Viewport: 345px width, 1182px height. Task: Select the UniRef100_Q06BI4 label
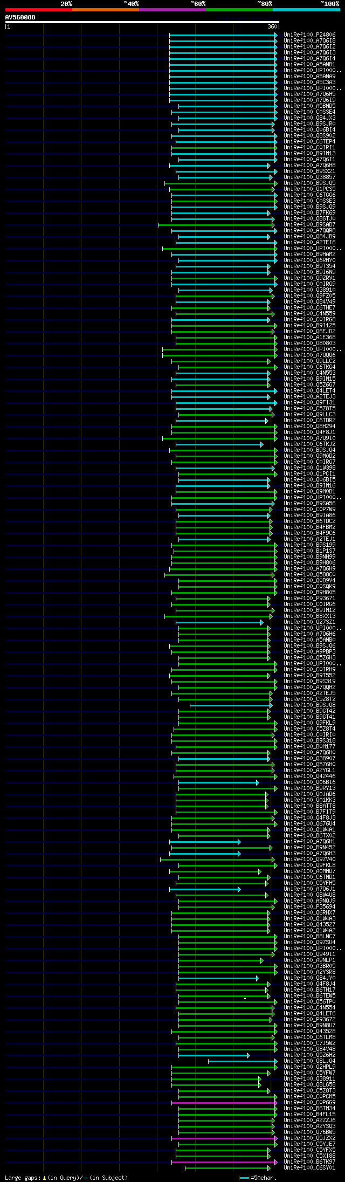click(309, 130)
